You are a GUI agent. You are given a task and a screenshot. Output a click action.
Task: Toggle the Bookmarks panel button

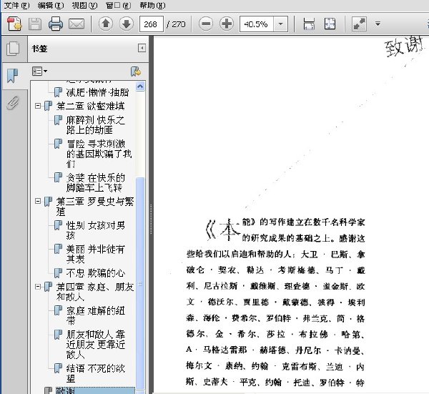[x=12, y=76]
